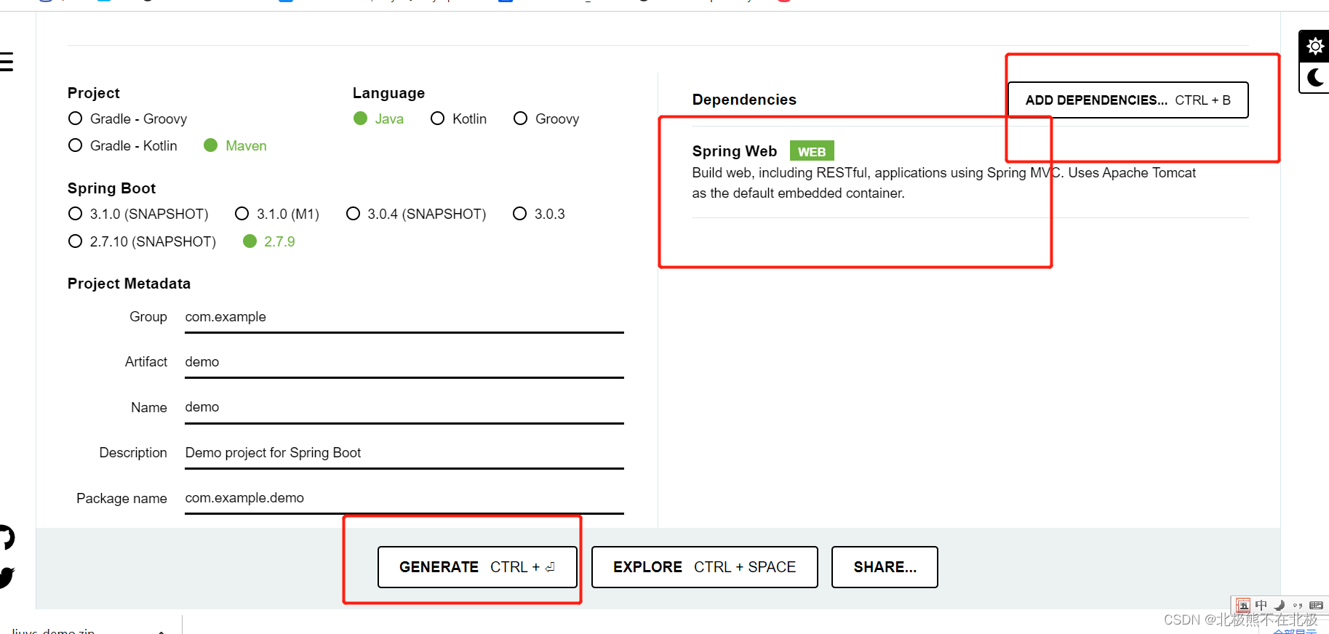Click the Explore button

[x=704, y=567]
